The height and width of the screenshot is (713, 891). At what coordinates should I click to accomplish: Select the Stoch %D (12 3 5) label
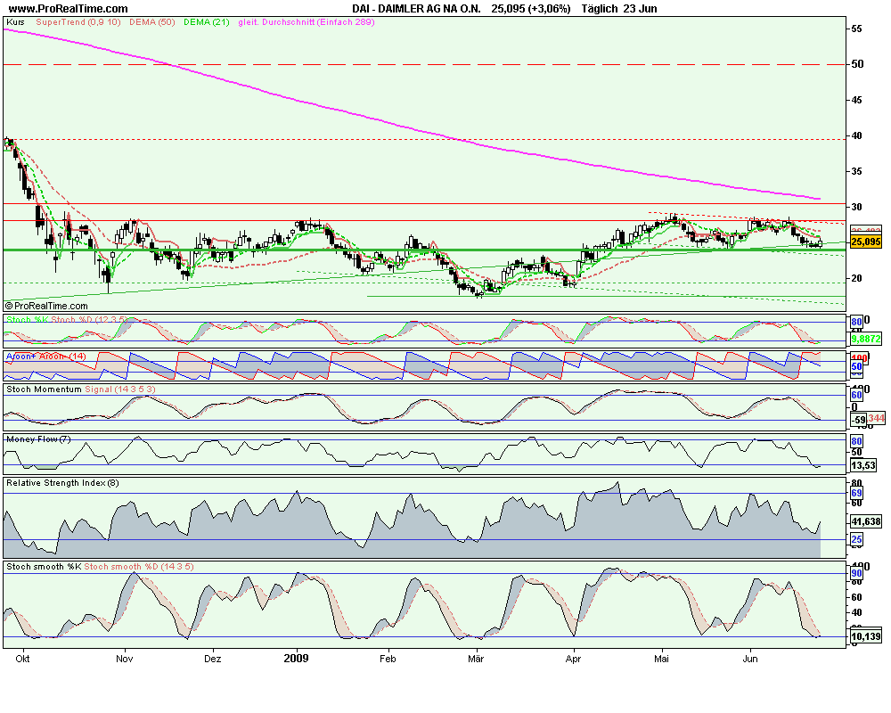click(90, 320)
